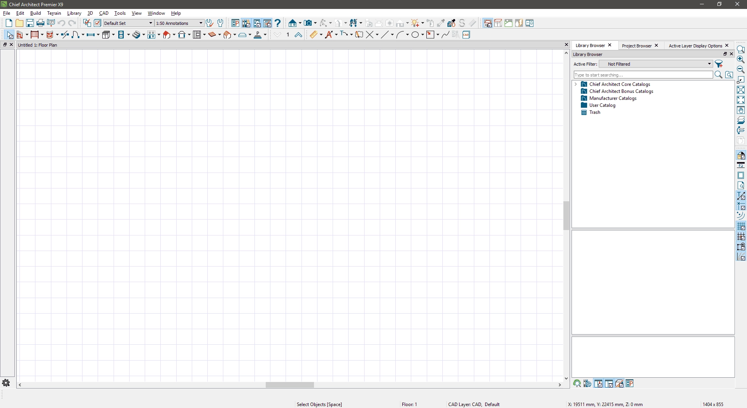The image size is (747, 408).
Task: Open Time Tracker gear icon at bottom left
Action: tap(6, 383)
